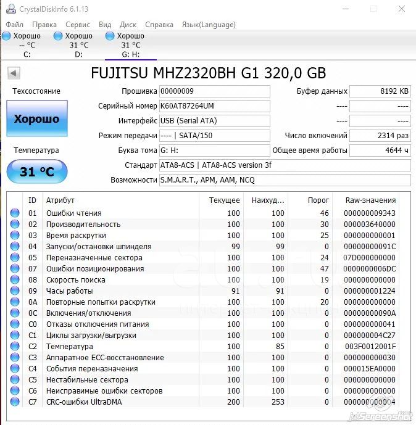Click status orb for Неисправимые ошибки секторов
This screenshot has height=425, width=416.
coord(15,391)
